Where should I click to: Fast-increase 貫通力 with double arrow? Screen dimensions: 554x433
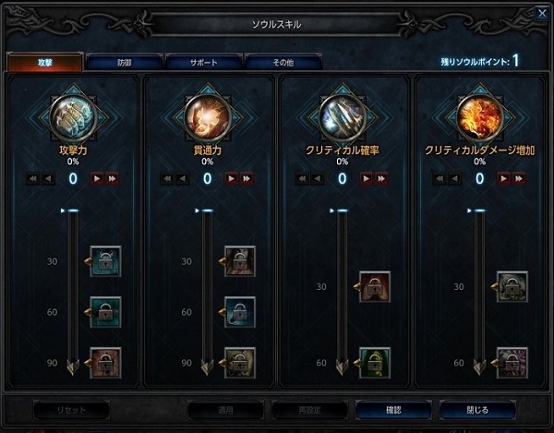(x=247, y=179)
